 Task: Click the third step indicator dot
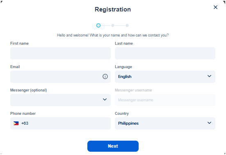pyautogui.click(x=127, y=25)
